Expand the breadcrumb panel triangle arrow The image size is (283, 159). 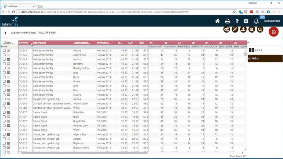6,33
